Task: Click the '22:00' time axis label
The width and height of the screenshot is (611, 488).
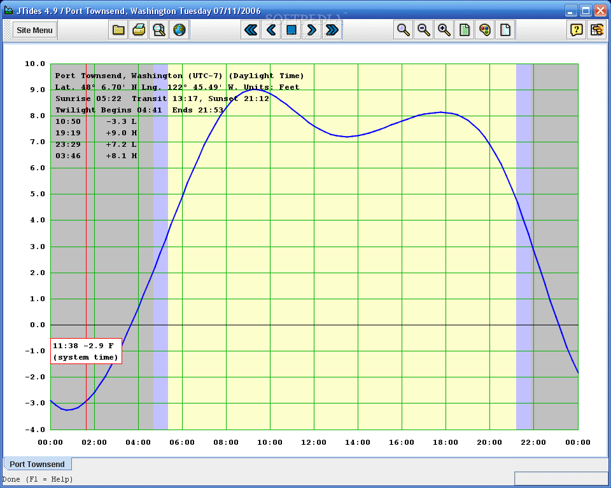Action: 533,442
